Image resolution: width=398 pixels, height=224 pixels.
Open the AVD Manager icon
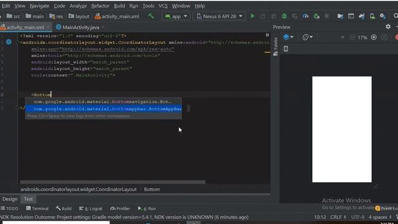372,16
